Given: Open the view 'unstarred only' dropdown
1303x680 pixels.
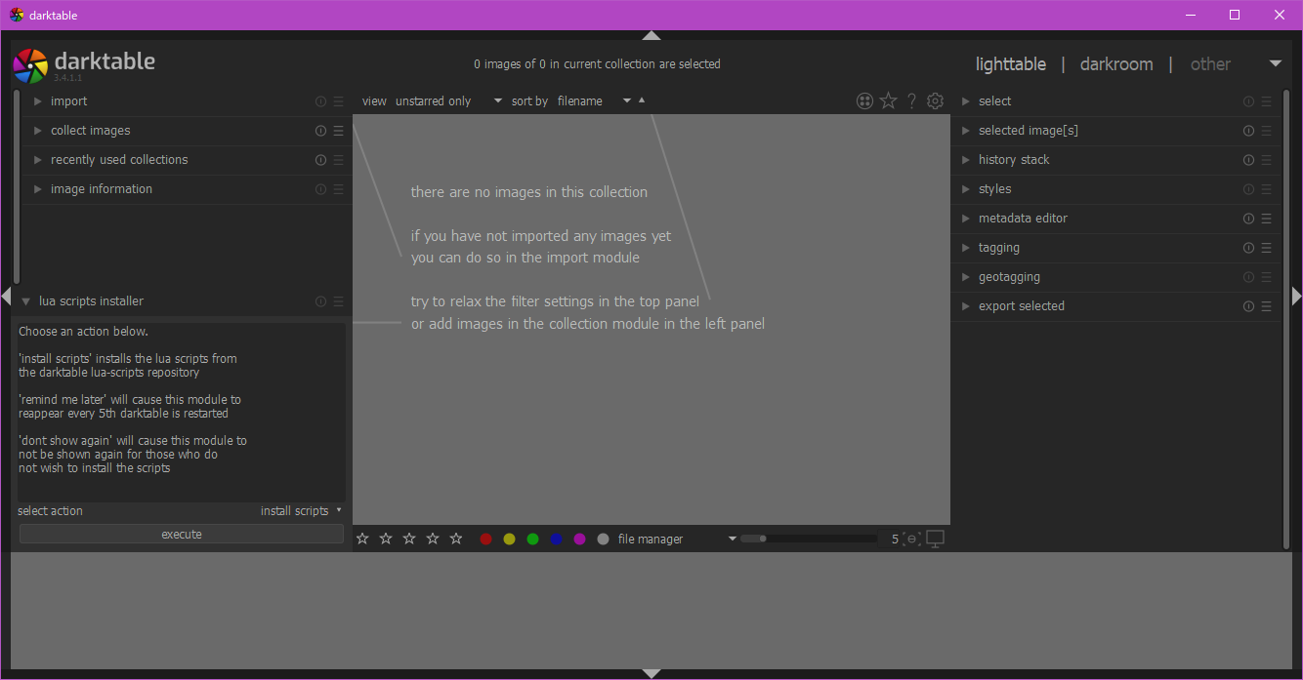Looking at the screenshot, I should click(x=448, y=101).
